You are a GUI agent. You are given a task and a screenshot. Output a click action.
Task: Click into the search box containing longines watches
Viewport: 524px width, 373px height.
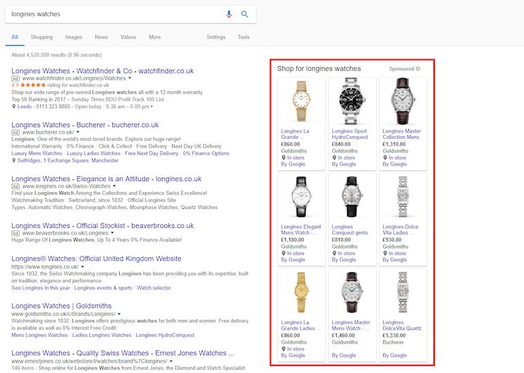click(x=116, y=14)
